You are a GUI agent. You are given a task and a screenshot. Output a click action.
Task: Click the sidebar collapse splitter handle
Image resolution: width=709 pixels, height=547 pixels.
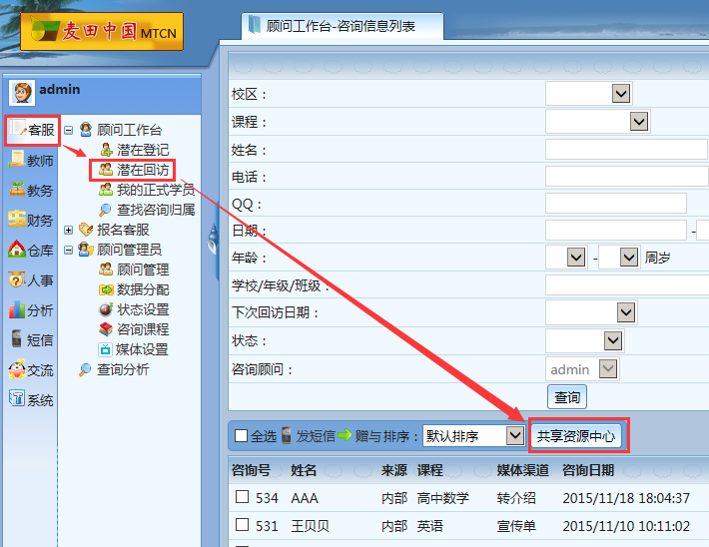[x=213, y=242]
